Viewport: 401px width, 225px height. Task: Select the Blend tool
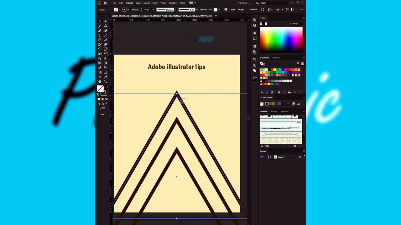point(106,67)
